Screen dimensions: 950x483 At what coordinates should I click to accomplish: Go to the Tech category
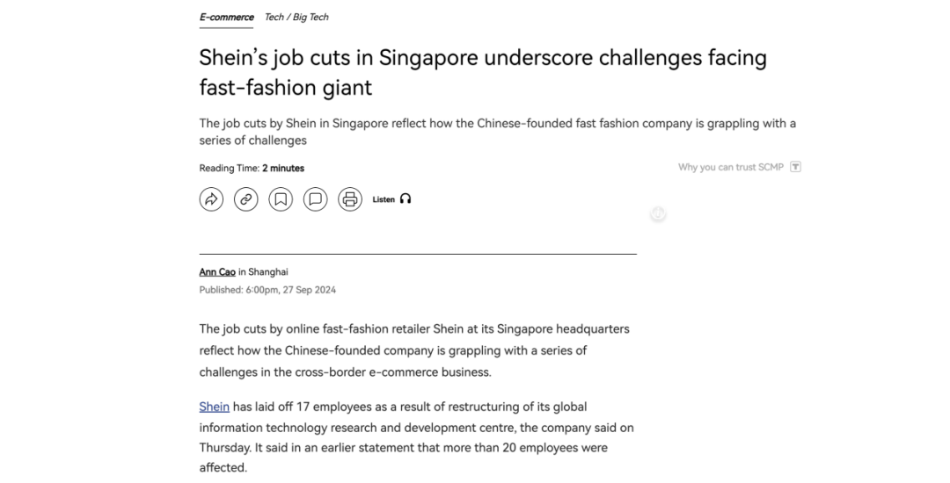click(x=274, y=17)
